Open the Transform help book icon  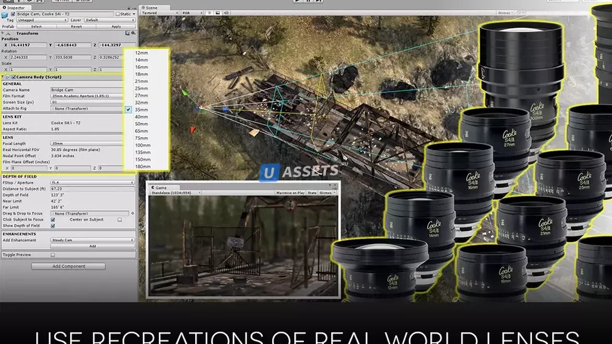coord(128,33)
